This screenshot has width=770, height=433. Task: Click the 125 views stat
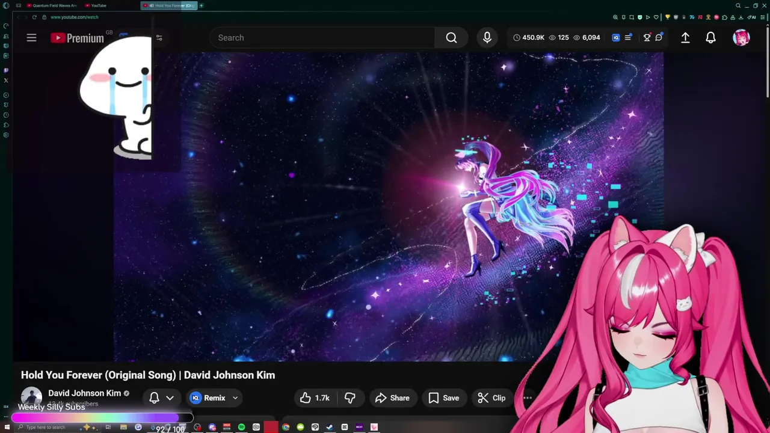(x=558, y=37)
